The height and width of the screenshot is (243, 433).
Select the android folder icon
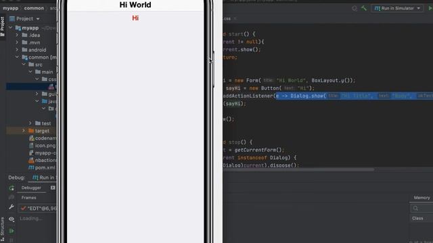(x=24, y=50)
